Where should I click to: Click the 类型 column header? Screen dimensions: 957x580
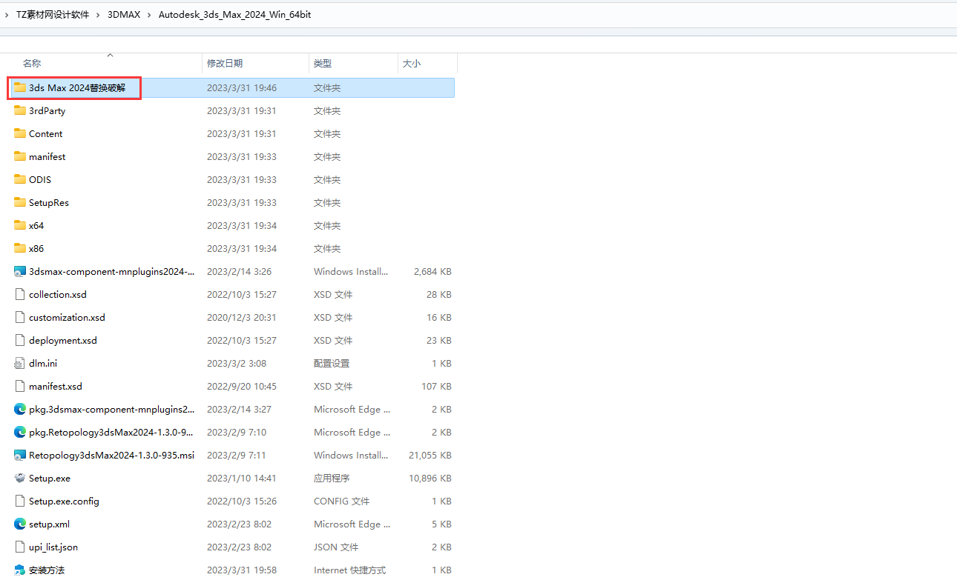[323, 64]
